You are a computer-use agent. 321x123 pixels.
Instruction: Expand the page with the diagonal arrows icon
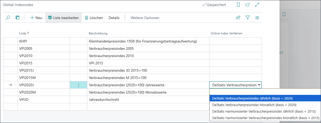tap(257, 5)
